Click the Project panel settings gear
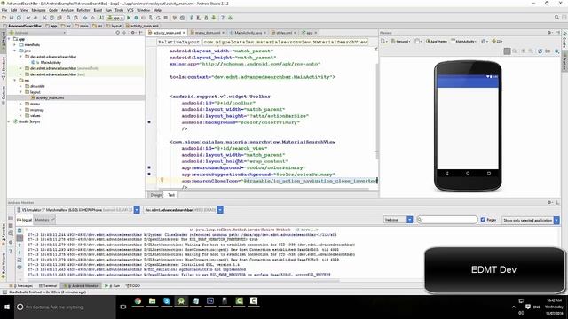 [132, 33]
